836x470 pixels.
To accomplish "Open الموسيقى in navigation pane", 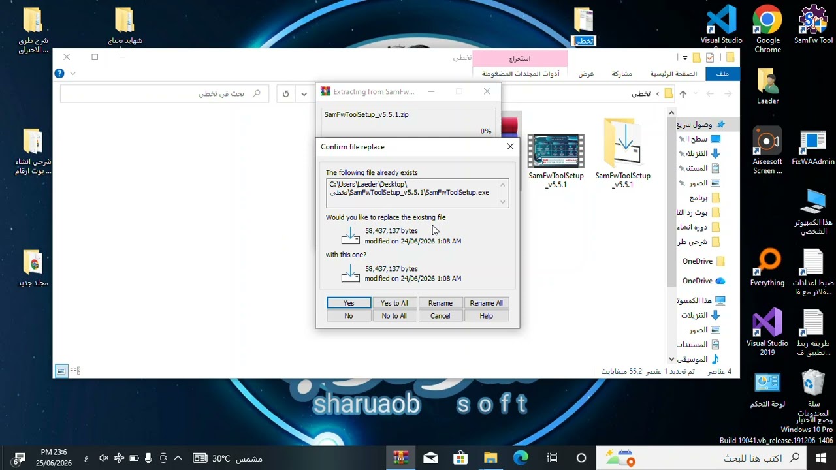I will (698, 359).
